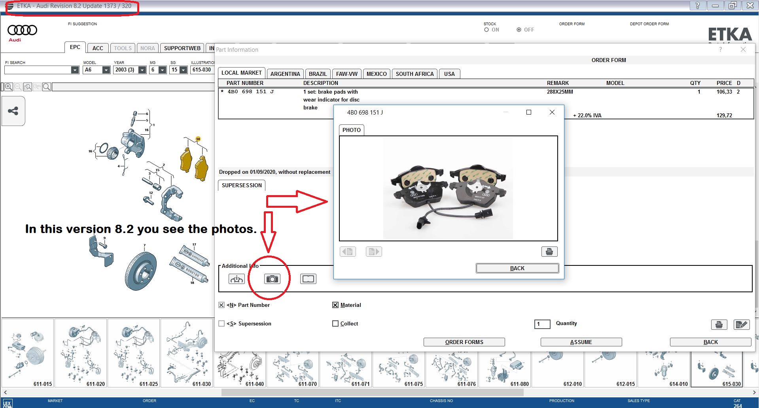Click the plain magnifier search icon

(x=47, y=87)
